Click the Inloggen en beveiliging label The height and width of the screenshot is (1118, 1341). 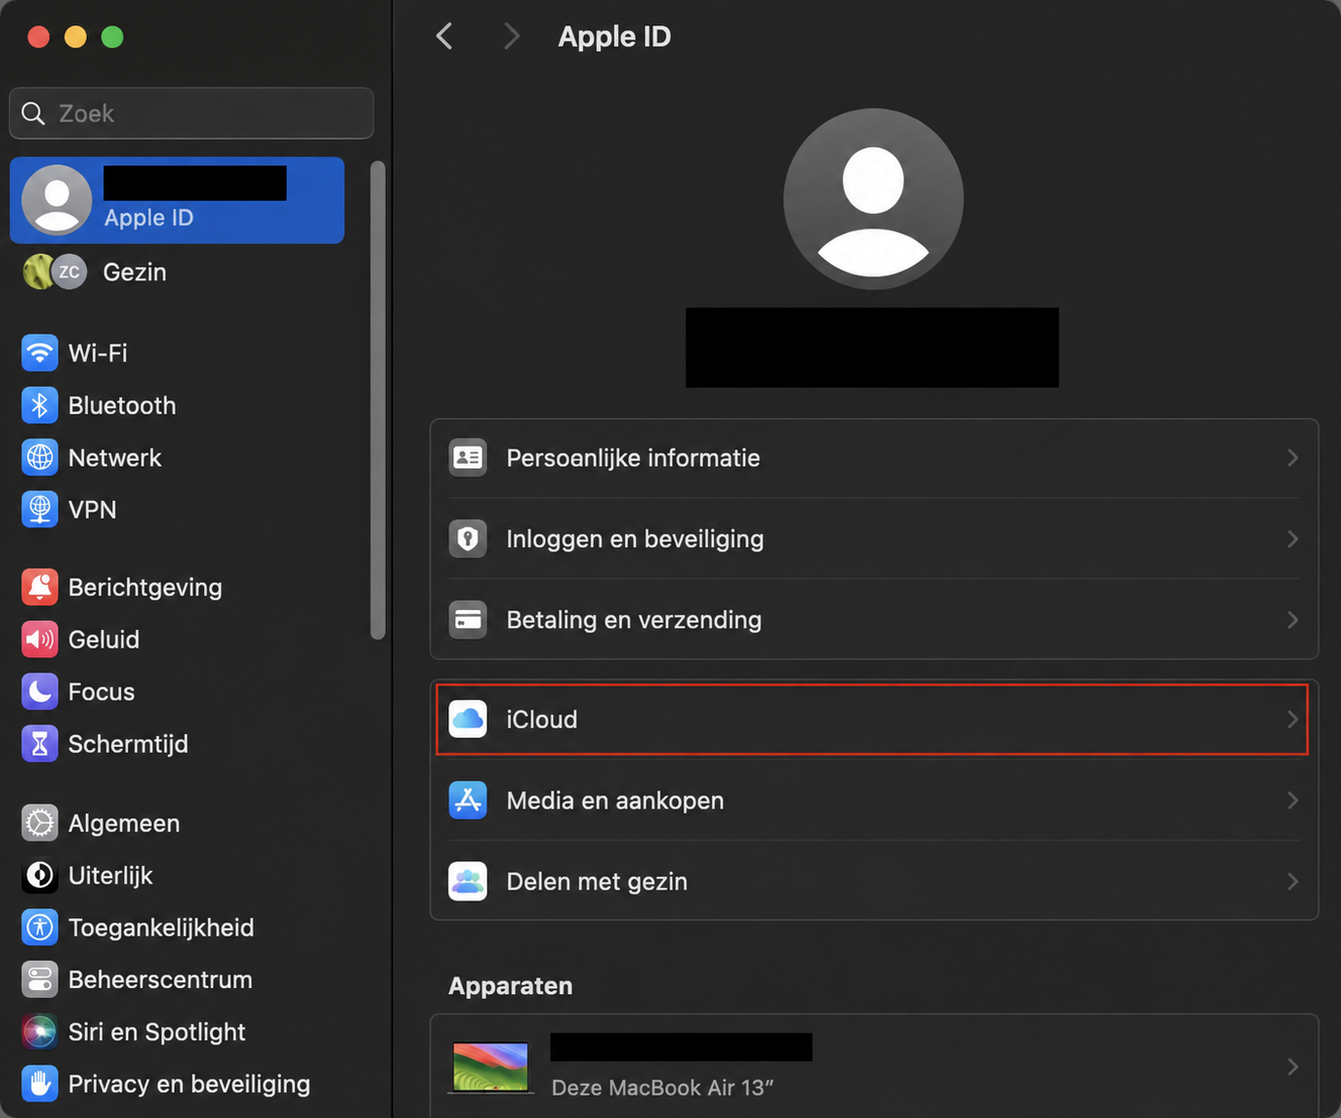click(x=635, y=539)
